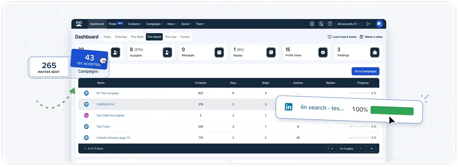Image resolution: width=458 pixels, height=167 pixels.
Task: Click the 500 contacts cell
Action: point(201,126)
